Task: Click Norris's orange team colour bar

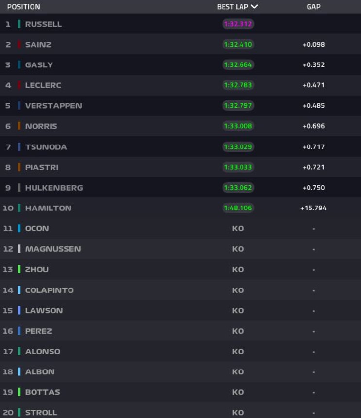Action: tap(19, 126)
